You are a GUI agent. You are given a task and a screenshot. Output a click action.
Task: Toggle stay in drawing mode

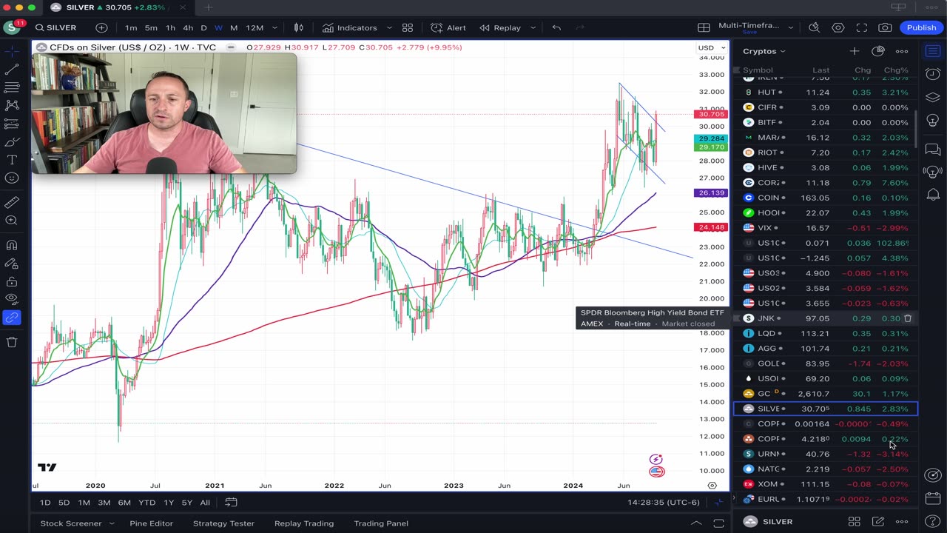12,264
